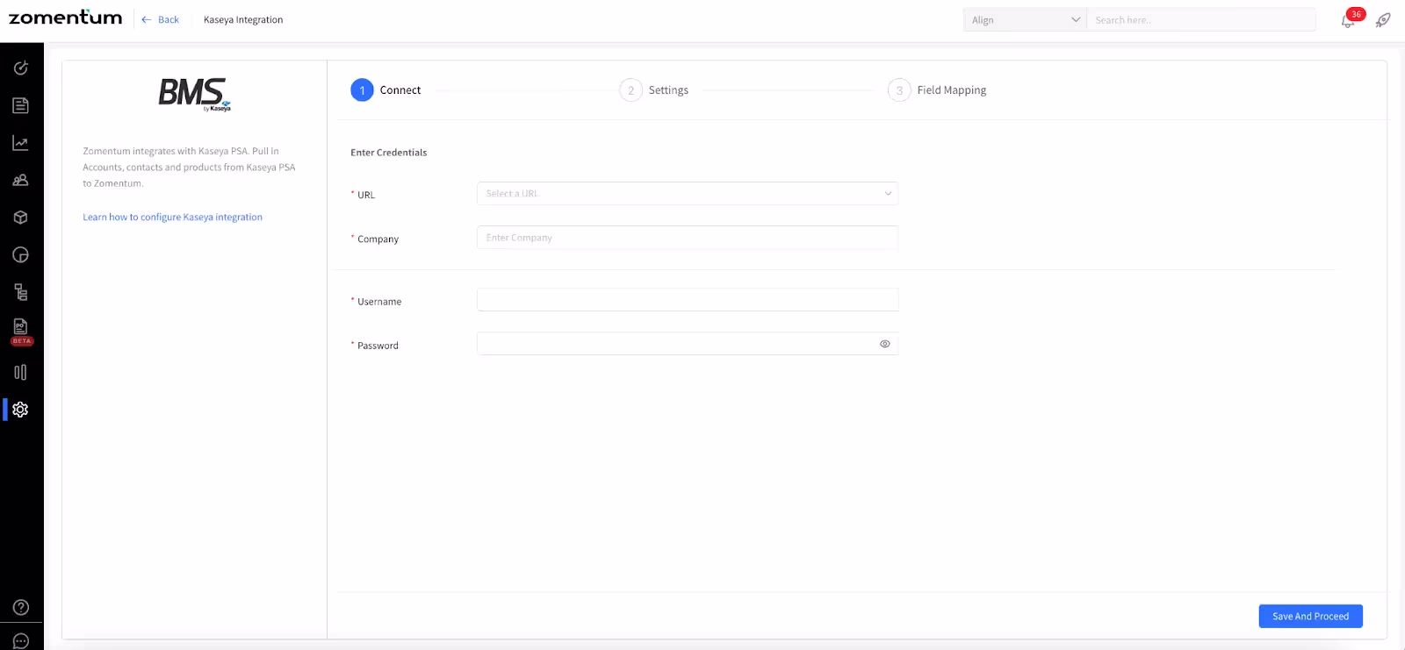Open the Select a URL dropdown
1405x650 pixels.
pos(688,193)
